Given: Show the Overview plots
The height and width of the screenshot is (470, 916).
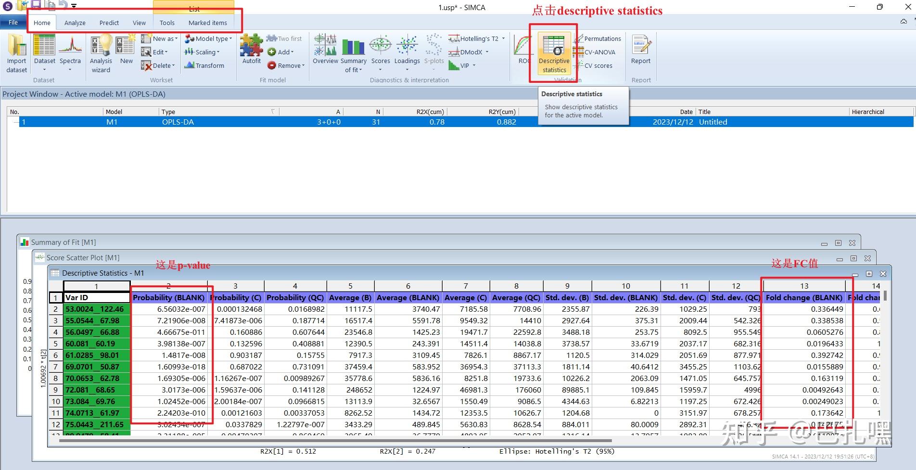Looking at the screenshot, I should click(326, 50).
